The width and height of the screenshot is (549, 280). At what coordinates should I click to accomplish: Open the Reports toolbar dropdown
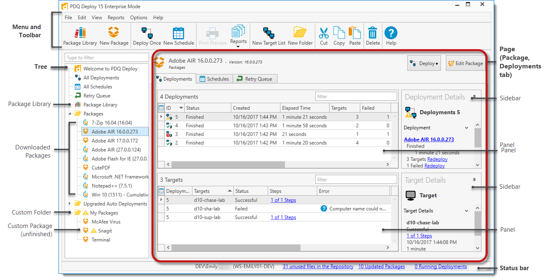[238, 36]
